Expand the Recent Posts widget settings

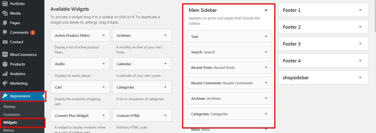click(x=266, y=67)
